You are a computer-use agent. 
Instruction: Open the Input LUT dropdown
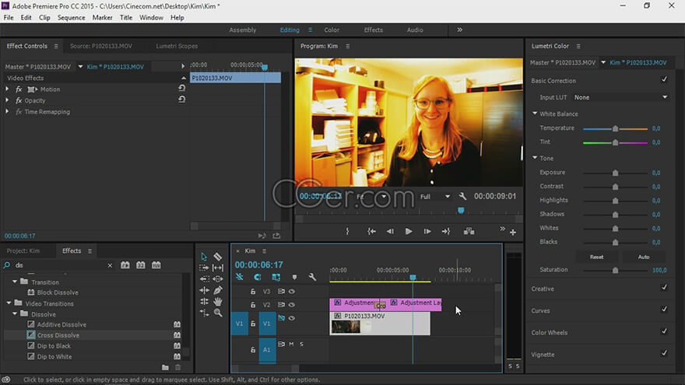pos(620,97)
